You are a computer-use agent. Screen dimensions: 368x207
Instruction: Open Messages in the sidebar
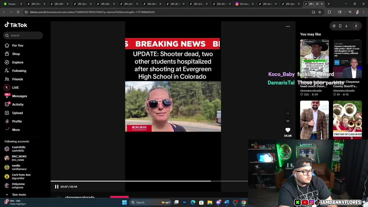pos(19,96)
